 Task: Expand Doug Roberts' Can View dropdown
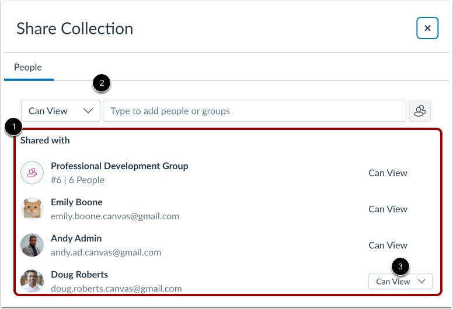(x=400, y=282)
